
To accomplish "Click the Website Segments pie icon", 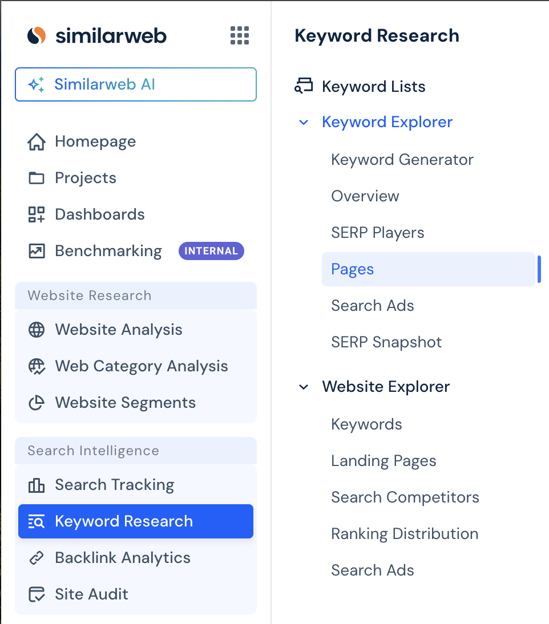I will pos(37,403).
